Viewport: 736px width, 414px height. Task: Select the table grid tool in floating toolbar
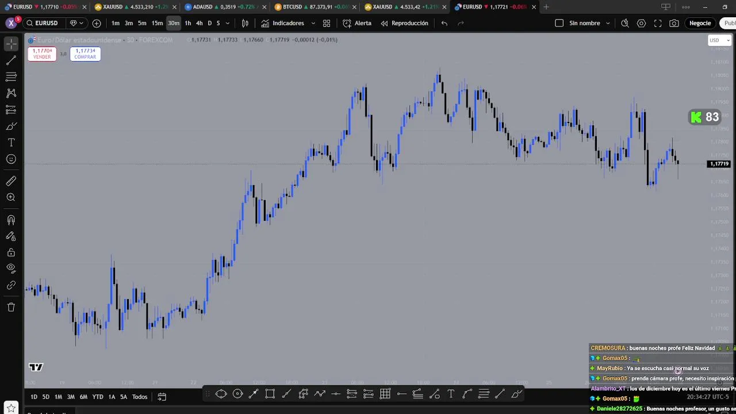pos(385,394)
